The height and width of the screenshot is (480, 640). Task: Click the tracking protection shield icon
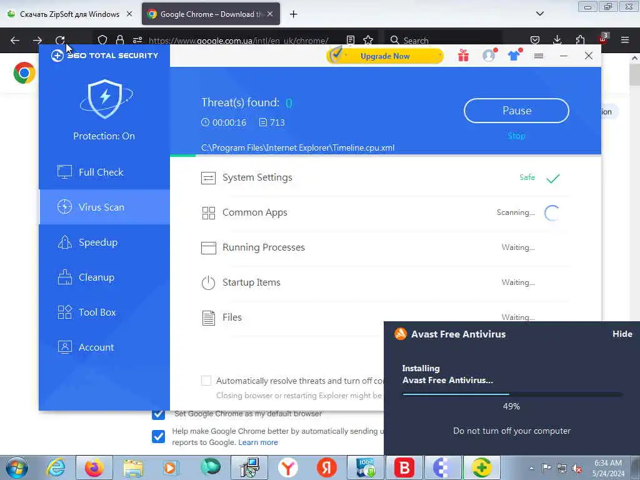102,40
